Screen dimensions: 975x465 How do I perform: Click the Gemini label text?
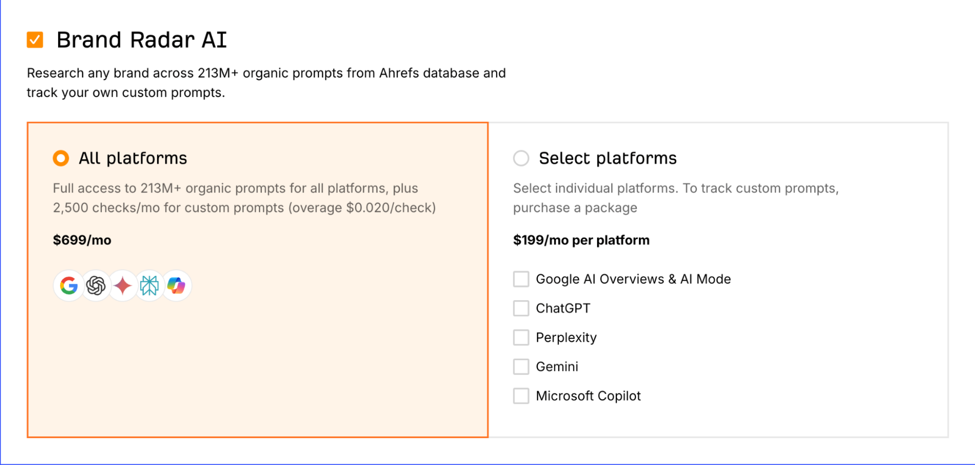[557, 367]
